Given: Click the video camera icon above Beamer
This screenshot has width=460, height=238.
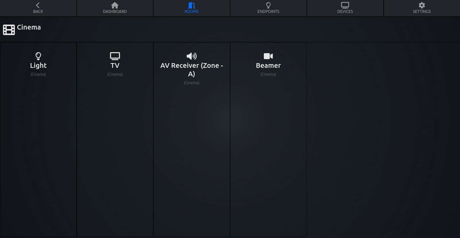Looking at the screenshot, I should pyautogui.click(x=268, y=56).
